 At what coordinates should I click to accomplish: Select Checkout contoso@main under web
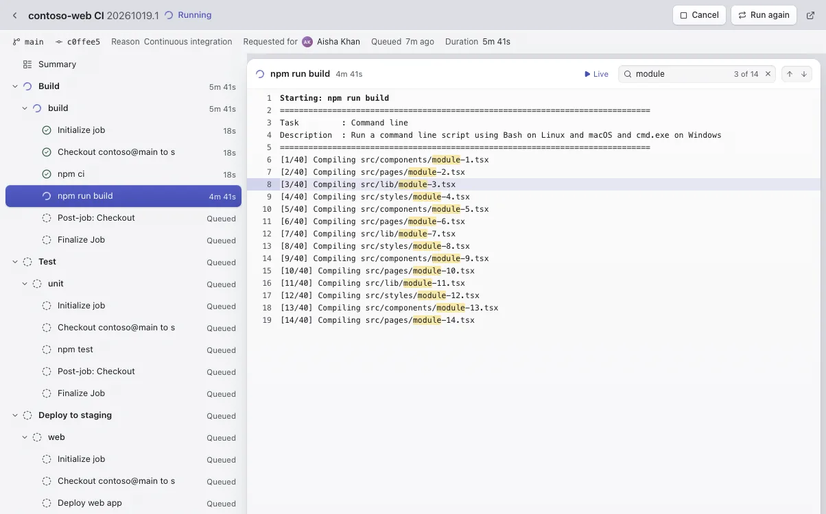pyautogui.click(x=123, y=481)
